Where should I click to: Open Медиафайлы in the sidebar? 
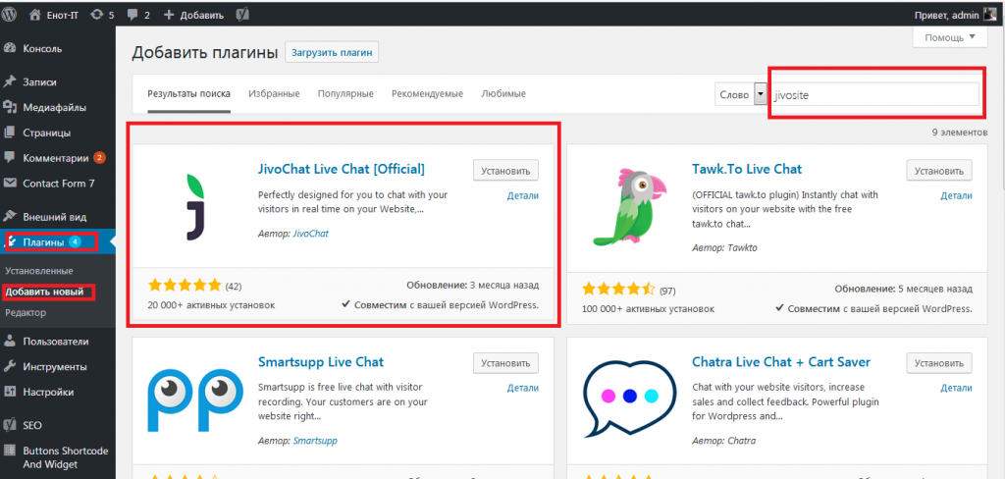coord(54,108)
